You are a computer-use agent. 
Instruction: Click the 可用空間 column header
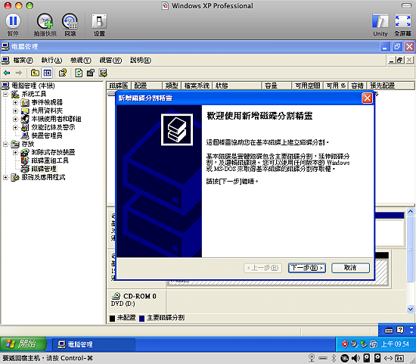(x=308, y=86)
